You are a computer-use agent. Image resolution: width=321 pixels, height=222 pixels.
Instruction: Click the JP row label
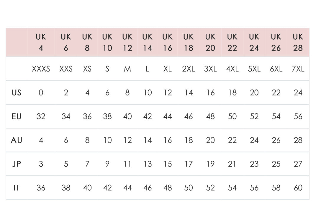coord(17,164)
